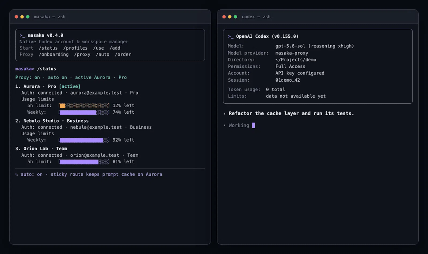The height and width of the screenshot is (254, 428).
Task: Click the arrow icon before 'auto: on'
Action: [x=17, y=174]
